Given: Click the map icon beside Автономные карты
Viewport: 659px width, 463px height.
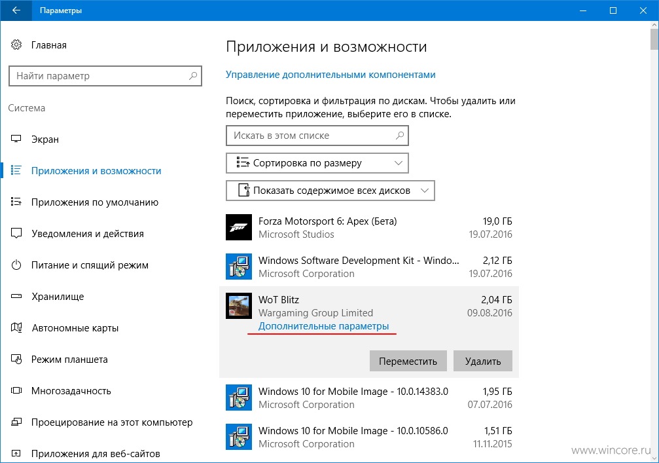Looking at the screenshot, I should [16, 327].
